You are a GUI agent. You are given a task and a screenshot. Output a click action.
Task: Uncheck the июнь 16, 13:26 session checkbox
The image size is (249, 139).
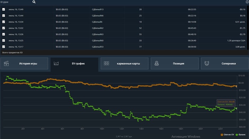(x=4, y=34)
